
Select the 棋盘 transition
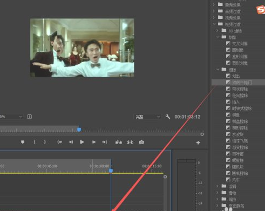click(x=235, y=115)
